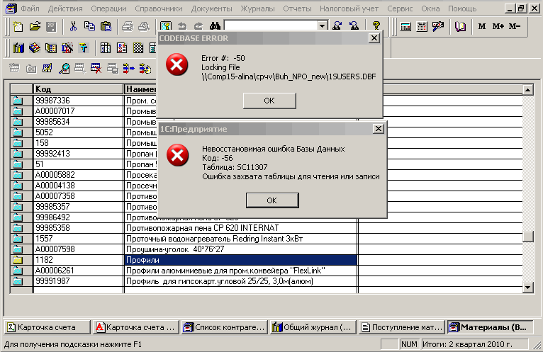This screenshot has width=543, height=352.
Task: Click the New row icon in list toolbar
Action: (x=14, y=68)
